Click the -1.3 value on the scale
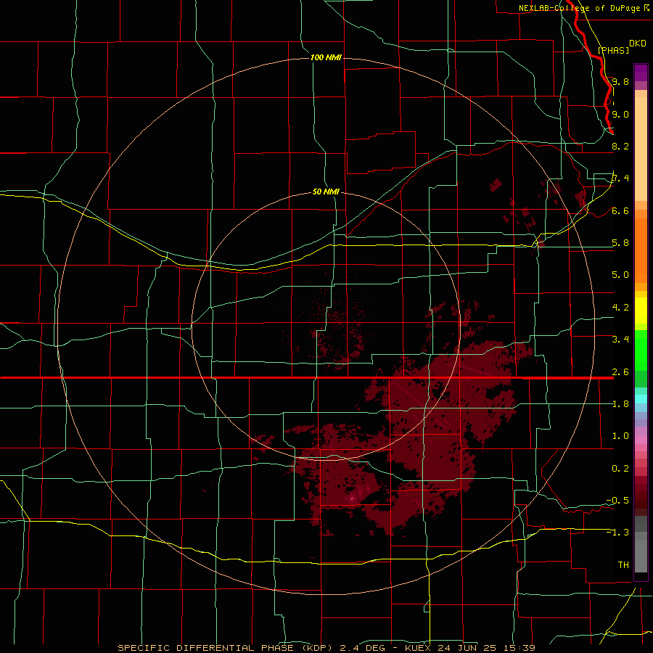 [x=617, y=533]
